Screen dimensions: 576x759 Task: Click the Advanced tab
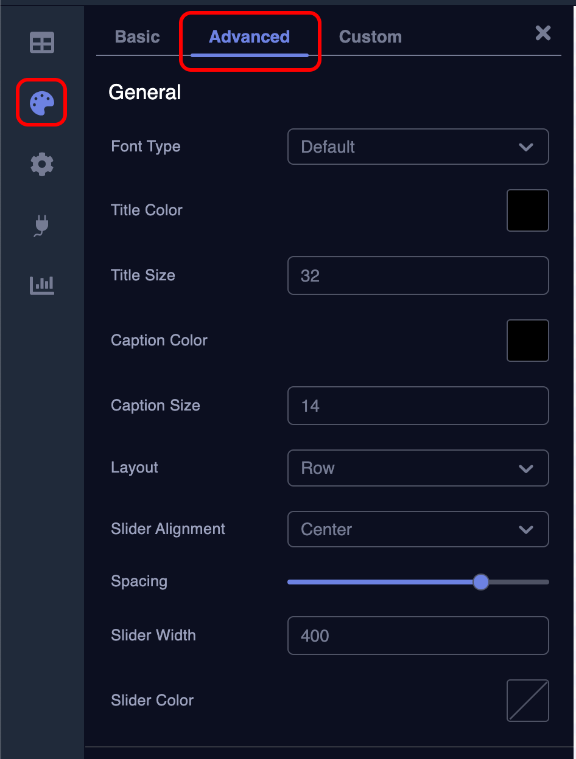point(249,36)
